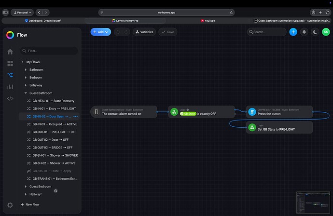
Task: Click the canvas minimap thumbnail
Action: click(313, 202)
